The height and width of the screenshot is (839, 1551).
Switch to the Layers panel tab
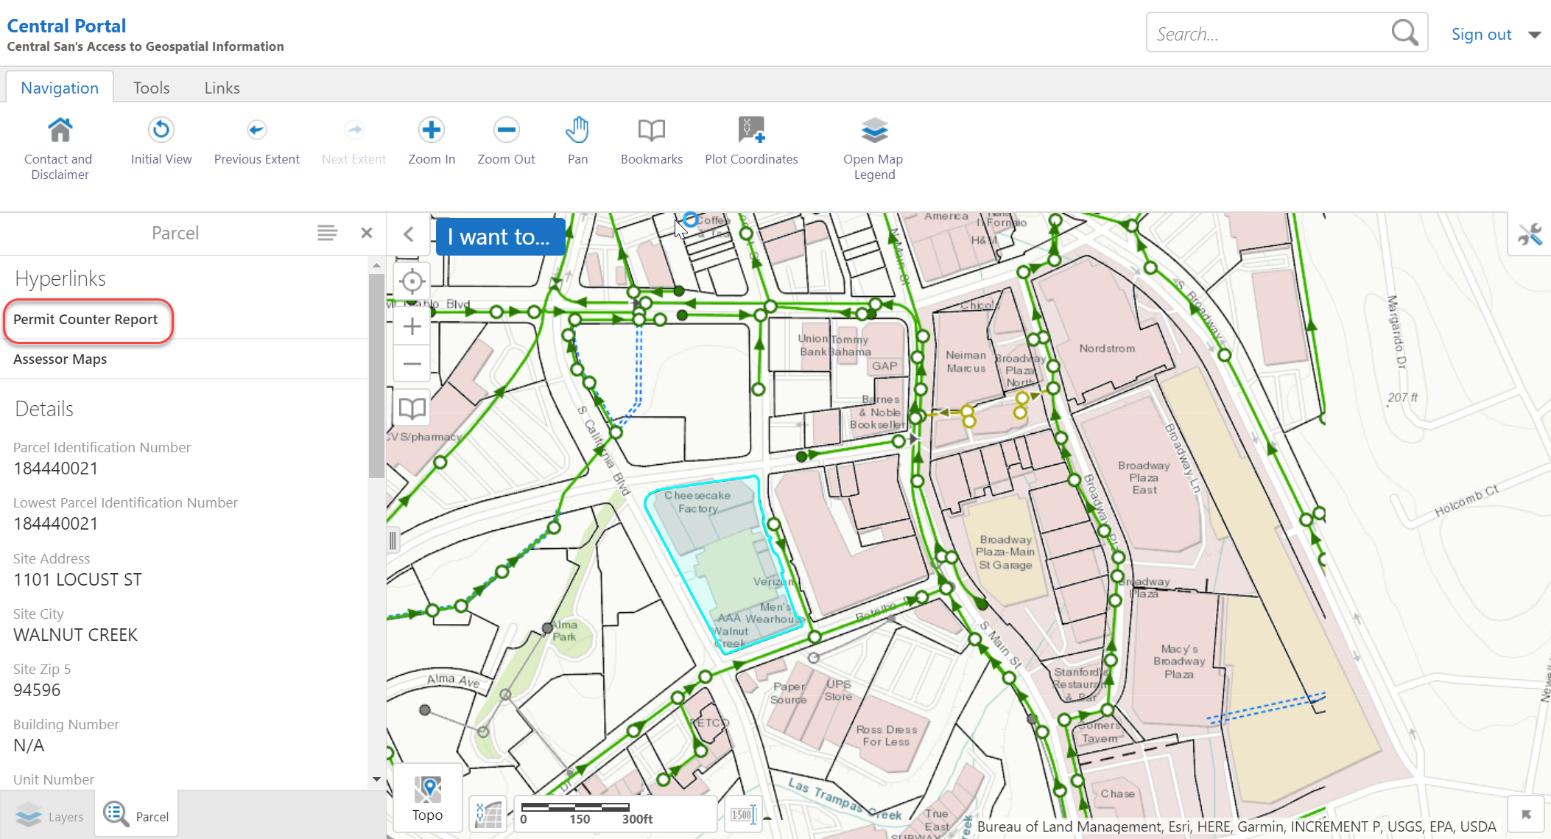(52, 815)
